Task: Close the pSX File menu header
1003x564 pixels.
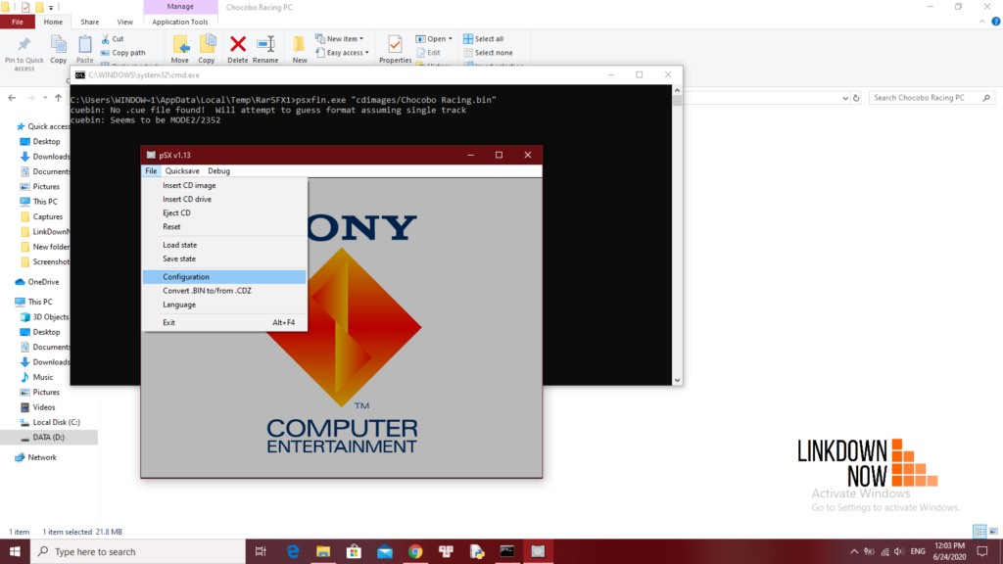Action: click(x=151, y=170)
